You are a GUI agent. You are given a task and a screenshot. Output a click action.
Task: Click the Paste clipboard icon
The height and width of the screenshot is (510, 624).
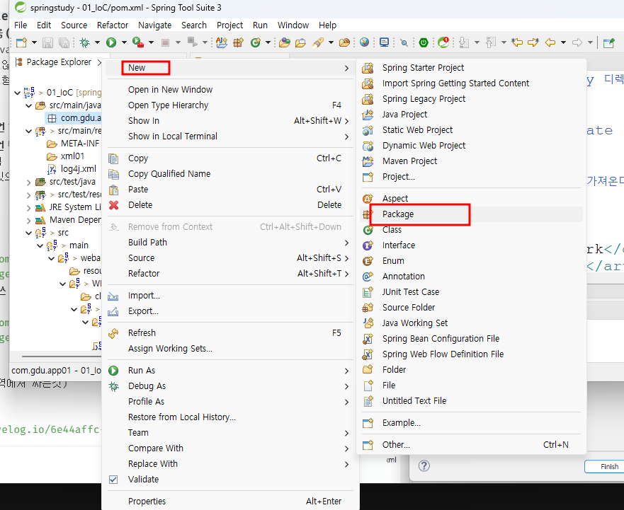(113, 190)
